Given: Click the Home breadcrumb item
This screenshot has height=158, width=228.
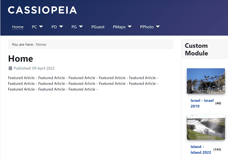Looking at the screenshot, I should (x=41, y=44).
